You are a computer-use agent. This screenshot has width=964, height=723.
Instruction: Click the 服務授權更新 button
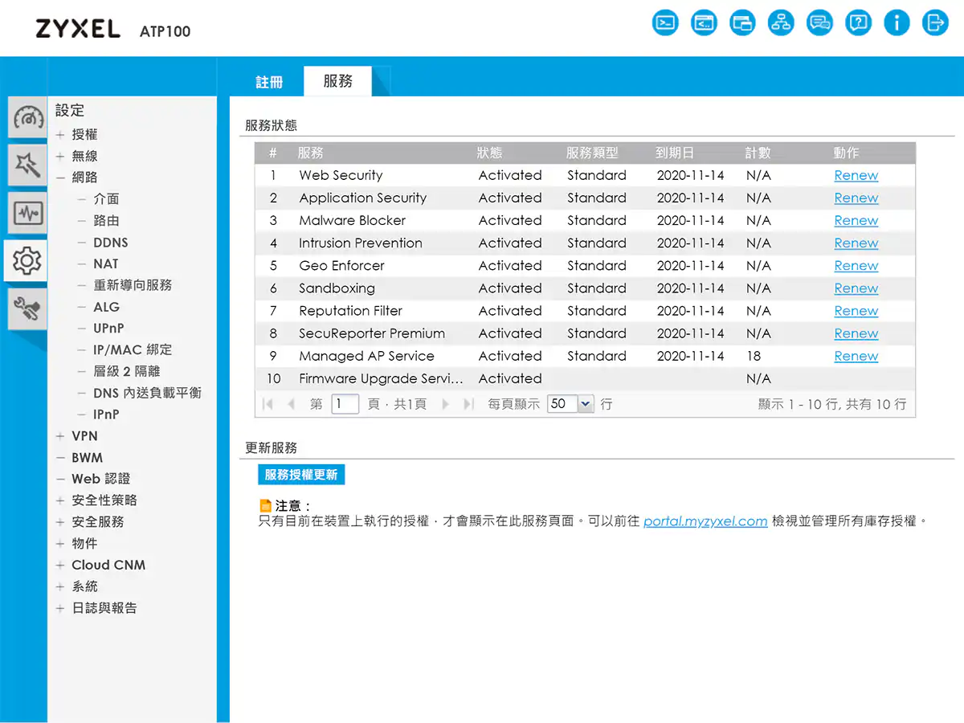[x=301, y=475]
